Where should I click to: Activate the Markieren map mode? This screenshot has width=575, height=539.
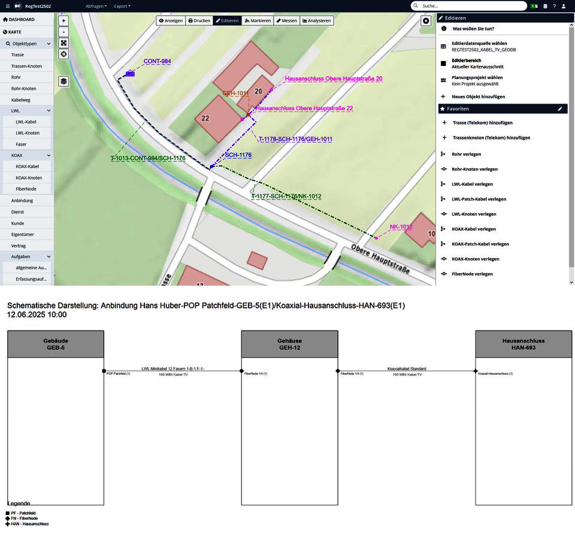coord(258,20)
